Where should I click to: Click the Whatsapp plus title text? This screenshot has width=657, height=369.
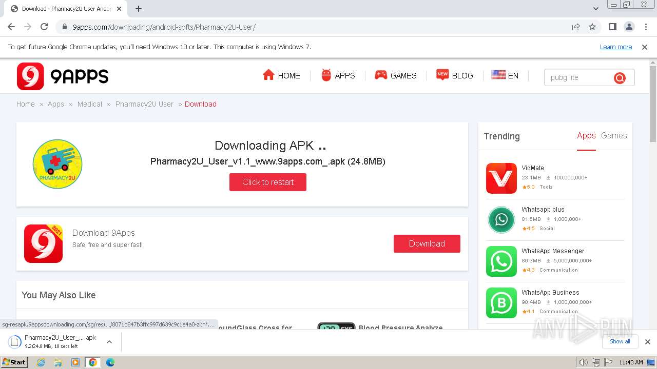click(x=543, y=210)
